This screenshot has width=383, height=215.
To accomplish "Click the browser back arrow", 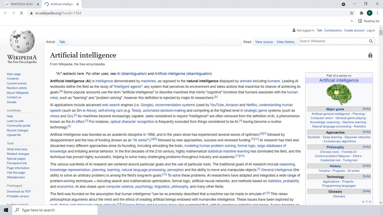I will coord(5,13).
